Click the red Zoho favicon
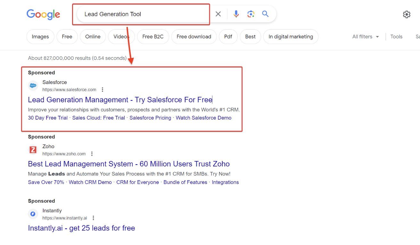420x245 pixels. pos(33,150)
